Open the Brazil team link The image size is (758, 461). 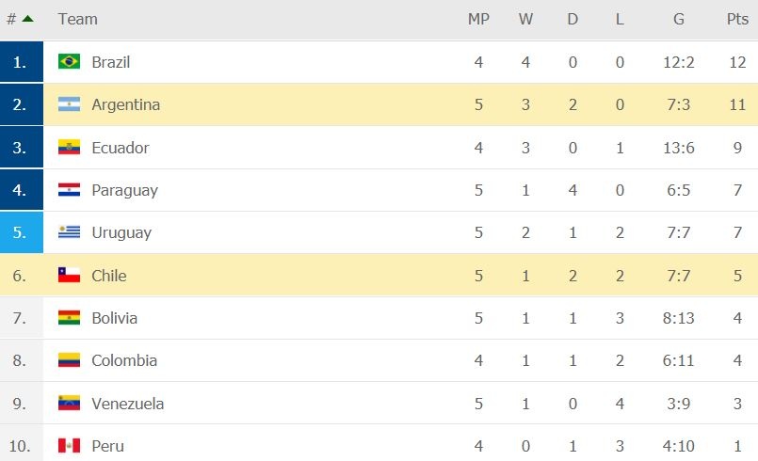(111, 62)
